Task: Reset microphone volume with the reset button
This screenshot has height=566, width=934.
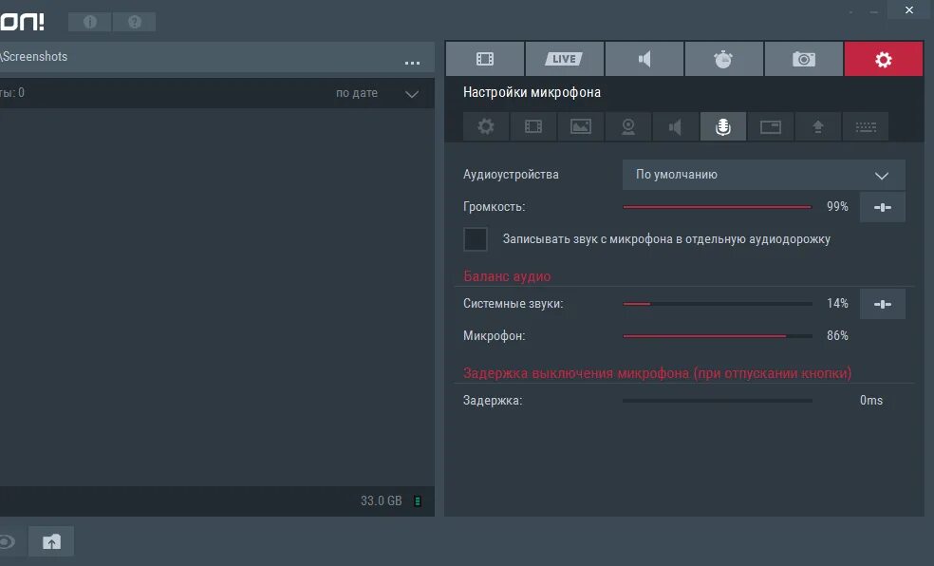Action: point(882,206)
